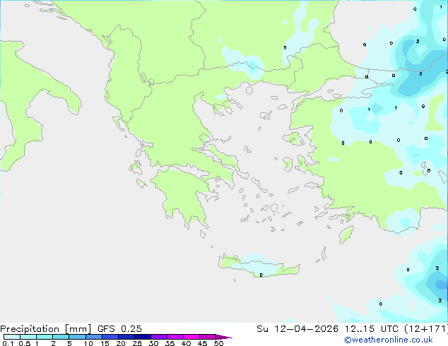Image resolution: width=448 pixels, height=346 pixels.
Task: Pick purple legend swatch between 30 and 35
Action: [x=158, y=337]
